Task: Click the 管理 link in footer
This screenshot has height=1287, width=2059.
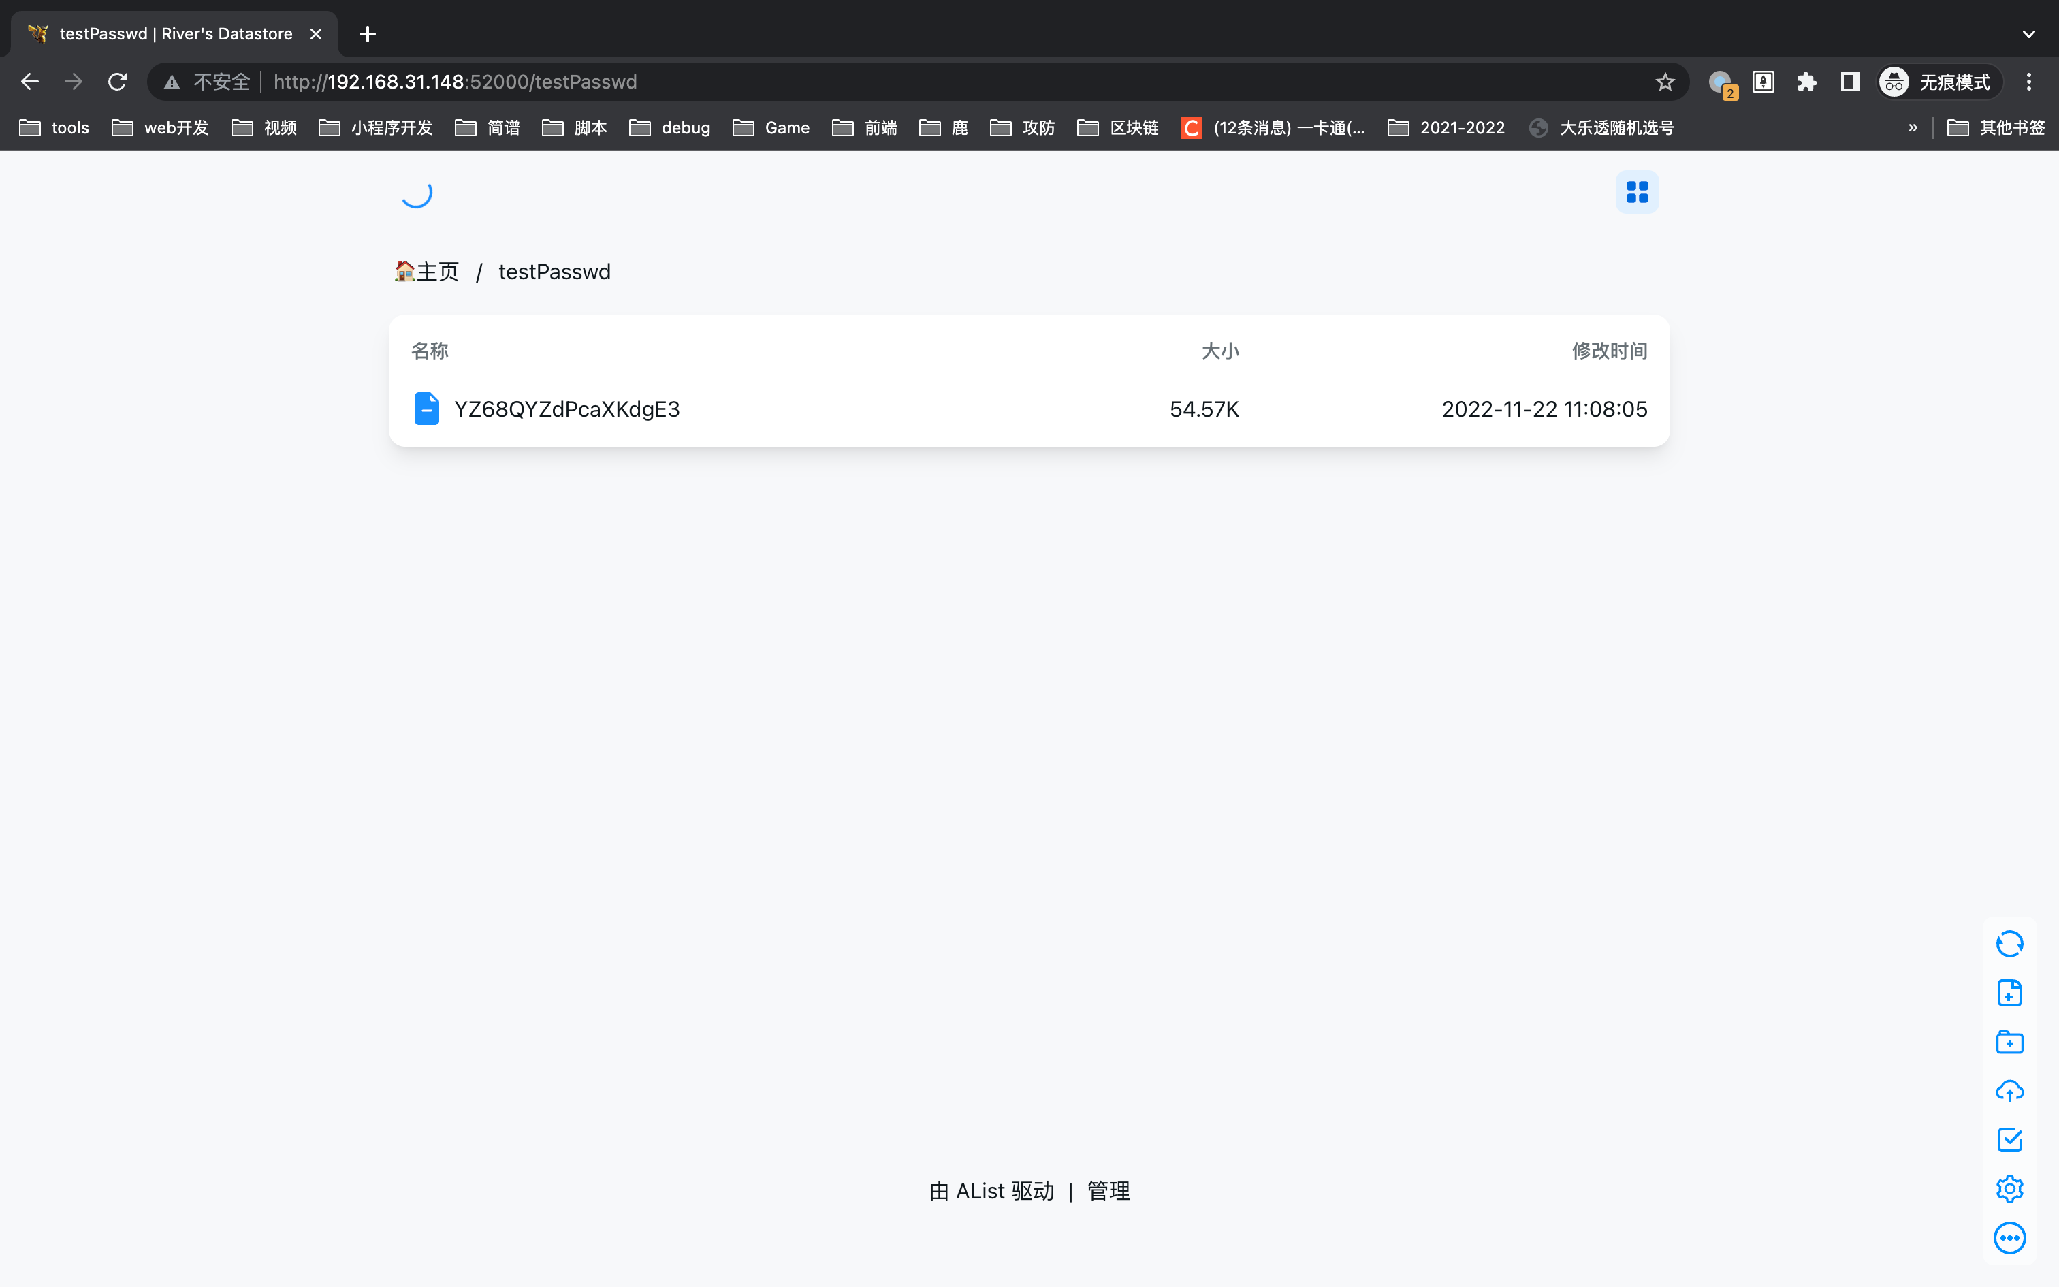Action: tap(1108, 1191)
